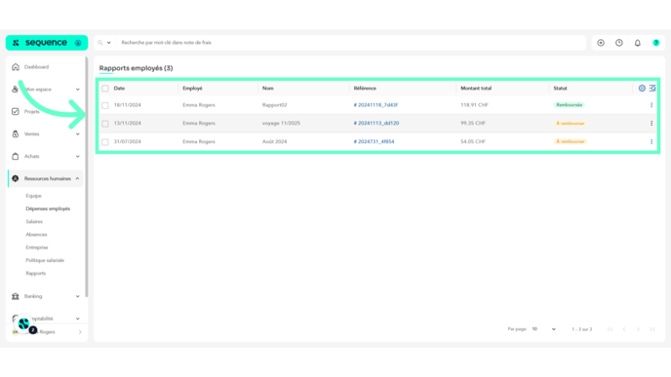Expand the Comptabilité menu chevron
671x377 pixels.
click(x=77, y=319)
